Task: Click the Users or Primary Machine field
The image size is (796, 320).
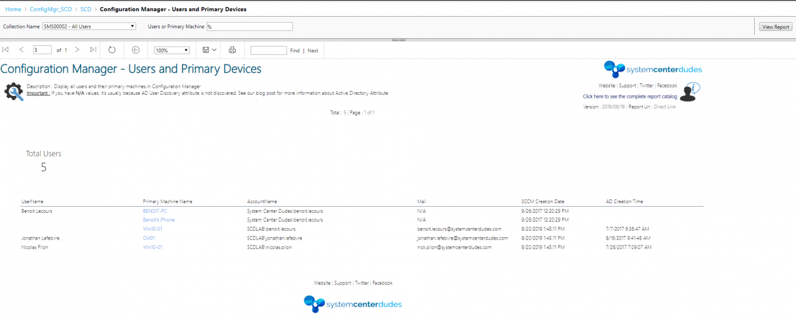Action: click(249, 26)
